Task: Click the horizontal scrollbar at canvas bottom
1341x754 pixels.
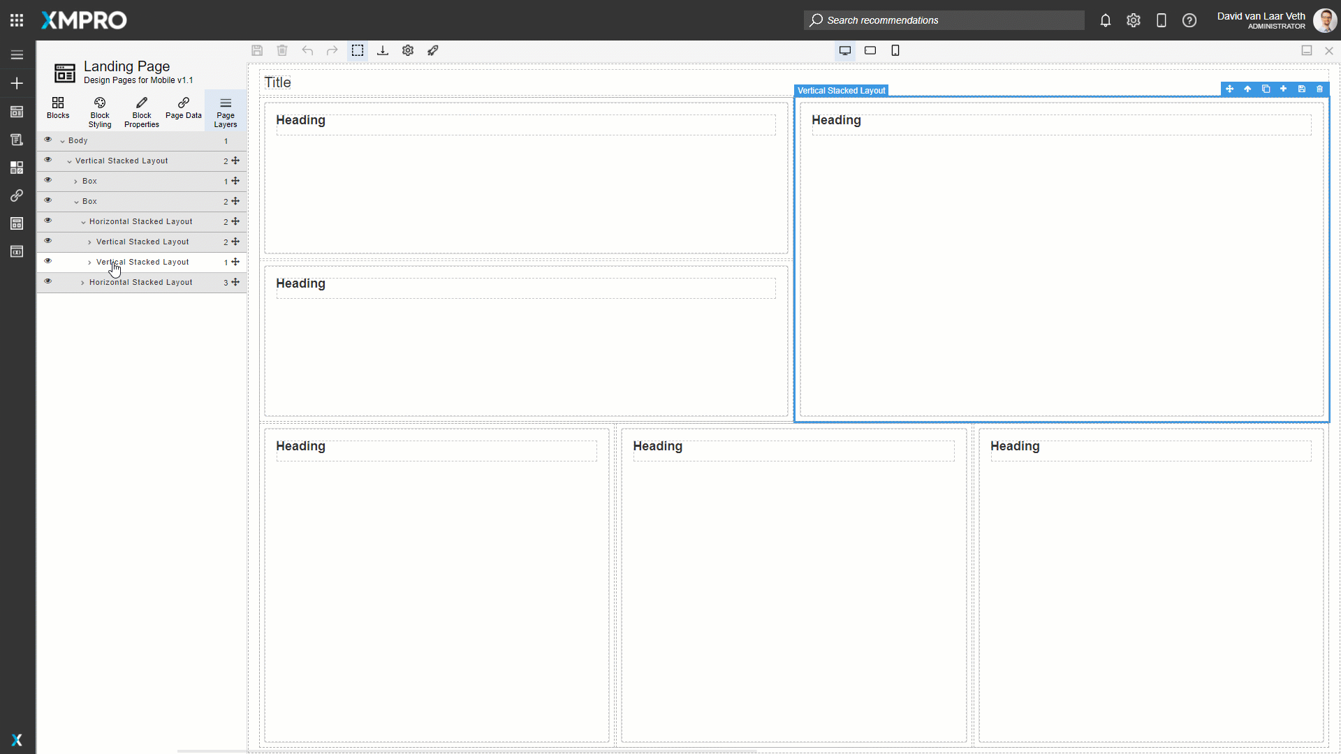Action: [x=467, y=751]
